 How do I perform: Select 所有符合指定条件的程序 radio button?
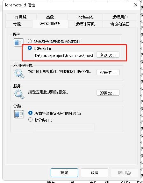coord(30,41)
